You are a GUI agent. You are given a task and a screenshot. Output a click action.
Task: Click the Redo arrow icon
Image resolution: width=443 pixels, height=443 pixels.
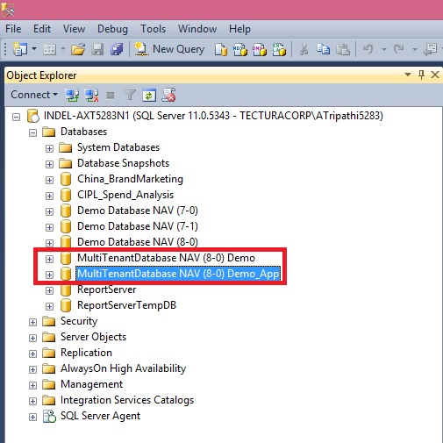(x=399, y=49)
